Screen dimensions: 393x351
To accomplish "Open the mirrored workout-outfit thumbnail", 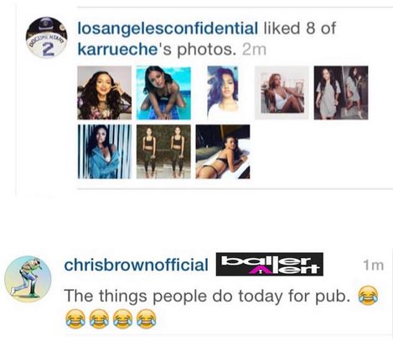I will point(163,152).
